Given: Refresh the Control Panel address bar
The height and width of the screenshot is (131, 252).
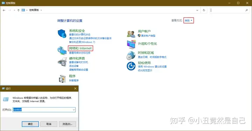Looking at the screenshot, I should click(204, 10).
